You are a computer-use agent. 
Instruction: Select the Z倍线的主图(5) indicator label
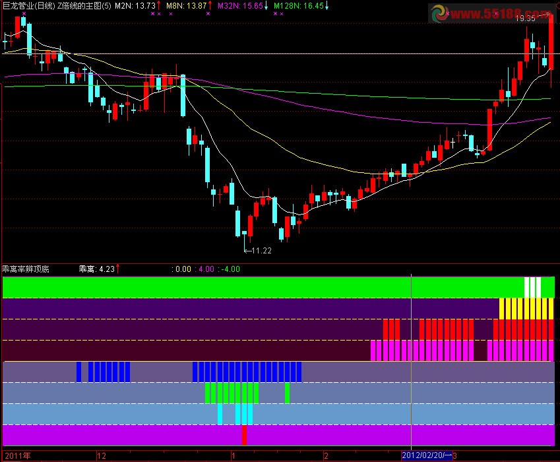[84, 6]
